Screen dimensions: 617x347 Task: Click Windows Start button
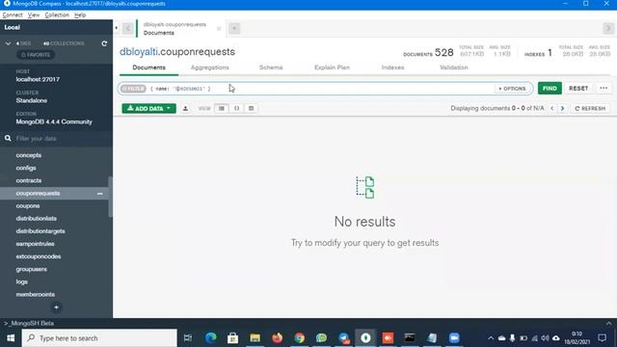click(x=11, y=338)
